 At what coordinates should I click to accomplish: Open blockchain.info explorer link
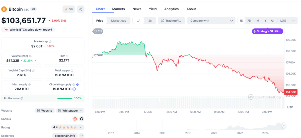point(65,136)
